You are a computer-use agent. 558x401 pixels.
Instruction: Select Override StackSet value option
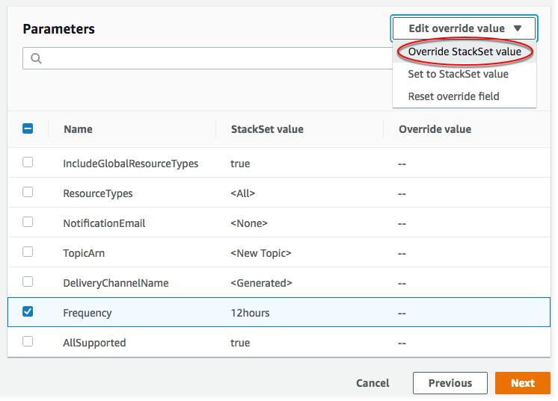[465, 52]
